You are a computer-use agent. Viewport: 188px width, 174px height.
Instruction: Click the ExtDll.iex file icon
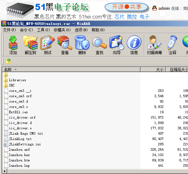tap(6, 112)
